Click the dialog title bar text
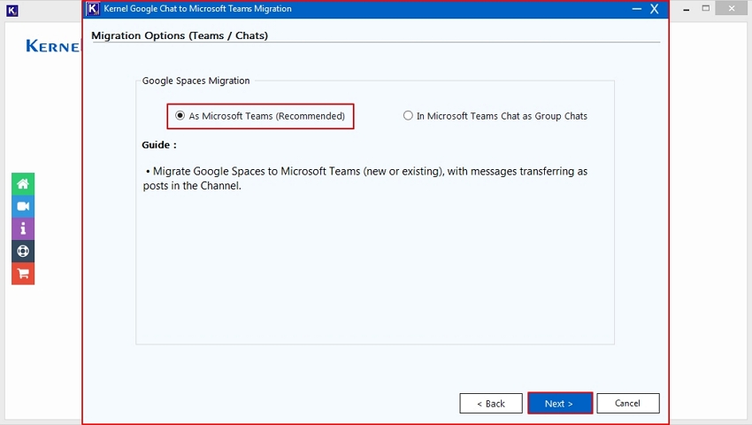The width and height of the screenshot is (752, 425). click(x=197, y=9)
